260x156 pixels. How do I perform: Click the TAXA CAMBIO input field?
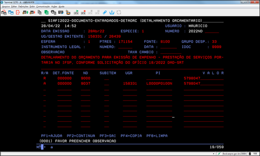click(171, 52)
